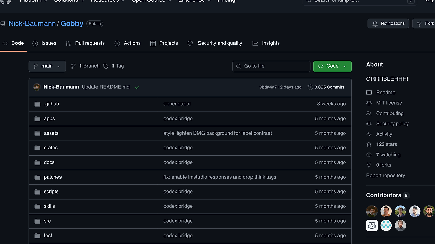Viewport: 435px width, 244px height.
Task: Focus the Go to file search field
Action: tap(271, 66)
